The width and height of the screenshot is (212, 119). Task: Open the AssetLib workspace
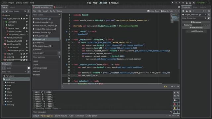point(114,3)
